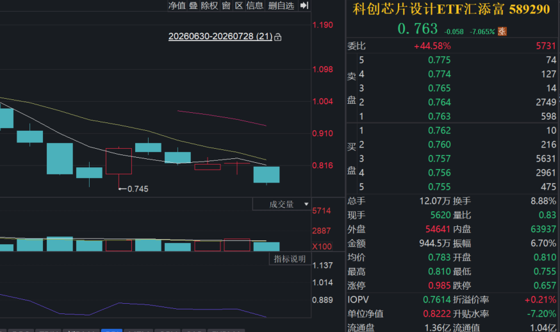Image resolution: width=560 pixels, height=332 pixels.
Task: Click the 净值 toolbar button
Action: click(x=177, y=5)
